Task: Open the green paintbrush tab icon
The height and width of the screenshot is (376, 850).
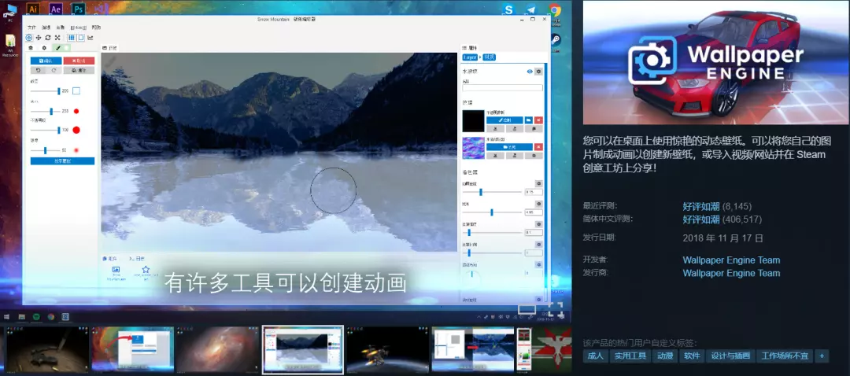Action: (58, 48)
